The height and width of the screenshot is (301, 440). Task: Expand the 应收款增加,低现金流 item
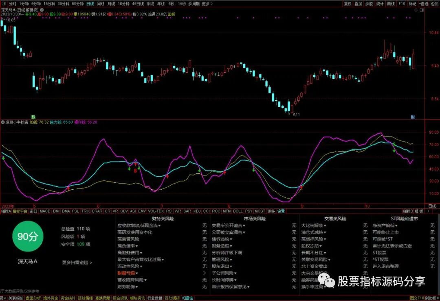139,225
